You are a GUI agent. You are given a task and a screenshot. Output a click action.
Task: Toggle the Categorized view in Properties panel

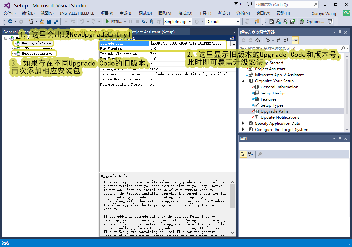pos(243,154)
